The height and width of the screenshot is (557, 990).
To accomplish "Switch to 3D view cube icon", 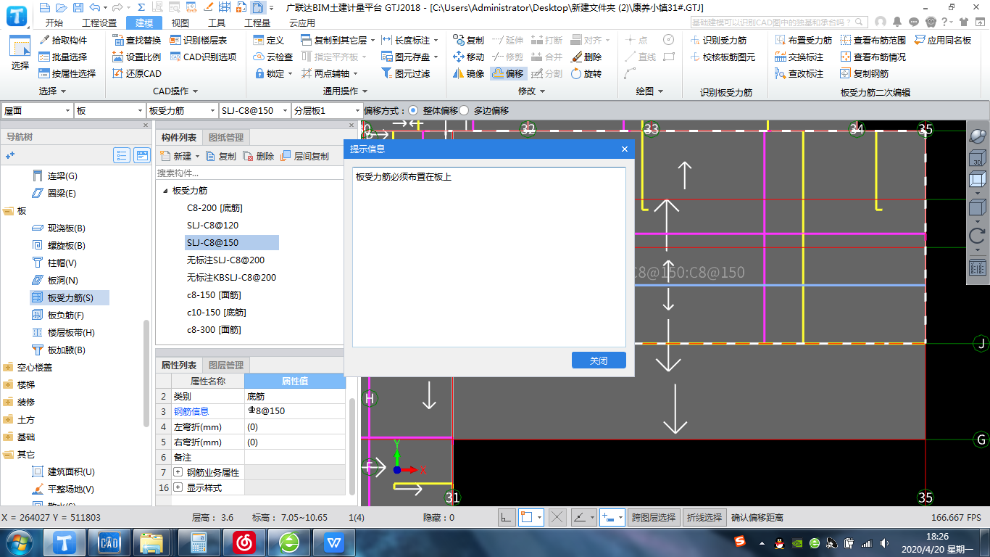I will point(977,158).
